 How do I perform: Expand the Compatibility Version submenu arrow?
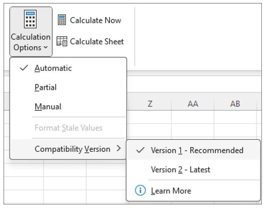(x=119, y=149)
